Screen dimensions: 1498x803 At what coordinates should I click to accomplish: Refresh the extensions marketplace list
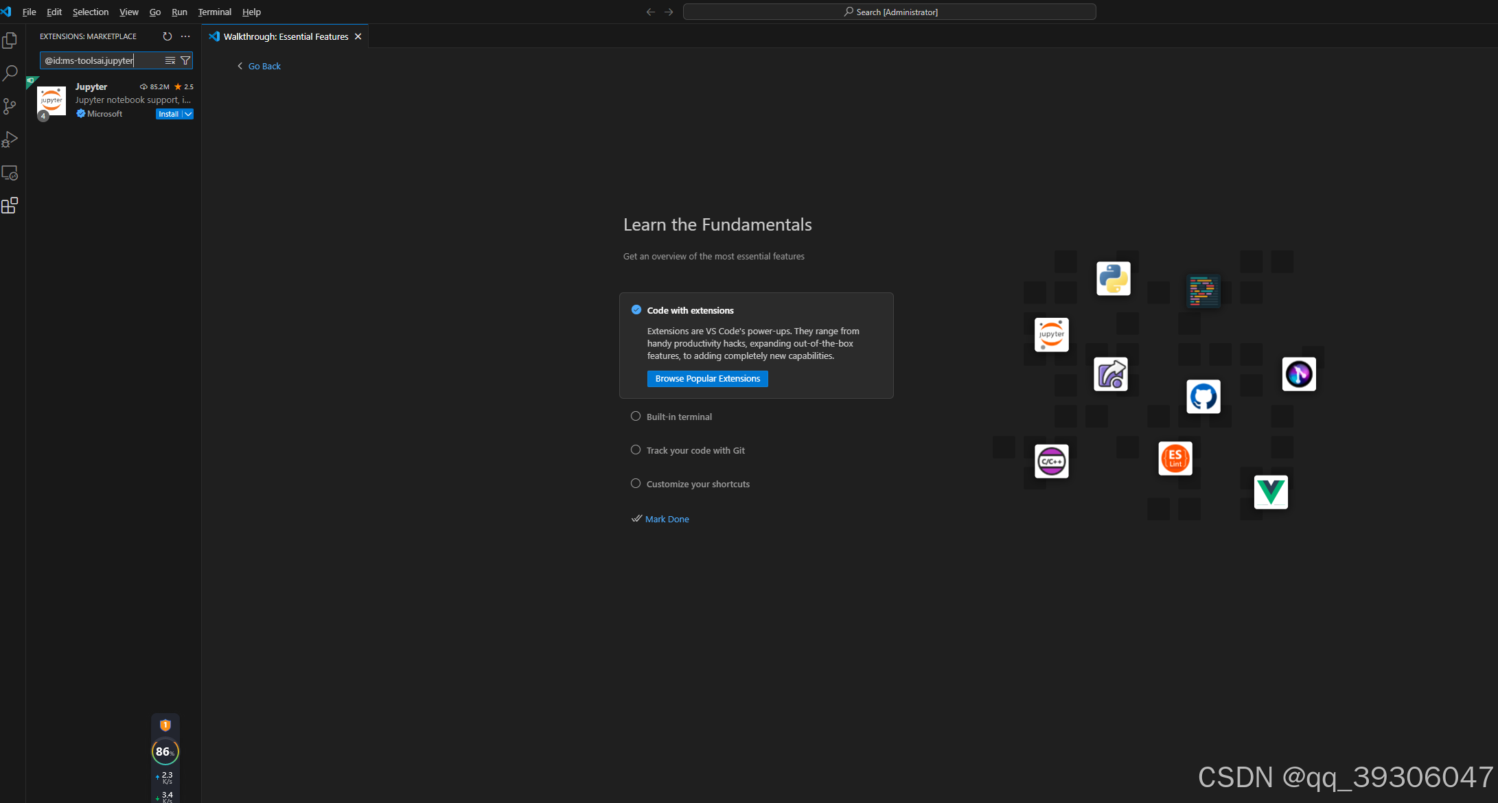click(x=168, y=36)
